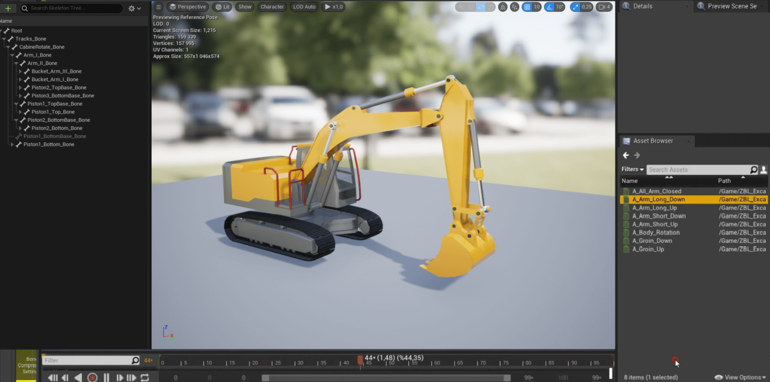Screen dimensions: 770x382
Task: Open the Preview Scene Settings tab
Action: [731, 6]
